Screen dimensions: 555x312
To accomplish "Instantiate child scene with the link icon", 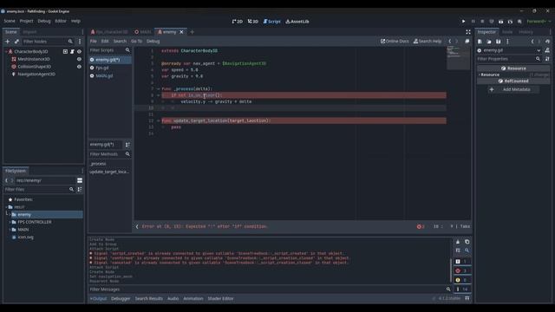I will [16, 42].
